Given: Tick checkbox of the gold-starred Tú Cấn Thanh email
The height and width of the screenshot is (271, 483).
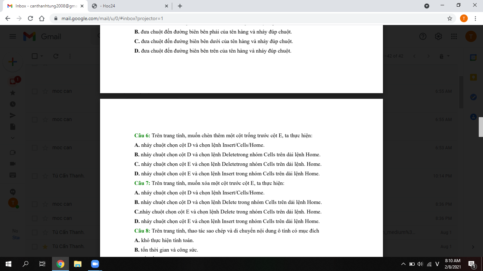Looking at the screenshot, I should (35, 246).
